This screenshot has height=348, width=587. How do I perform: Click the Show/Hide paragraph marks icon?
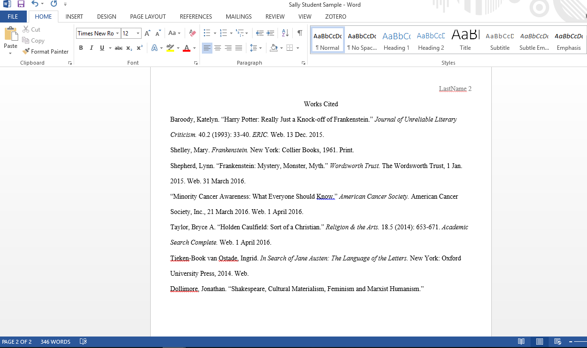[299, 33]
